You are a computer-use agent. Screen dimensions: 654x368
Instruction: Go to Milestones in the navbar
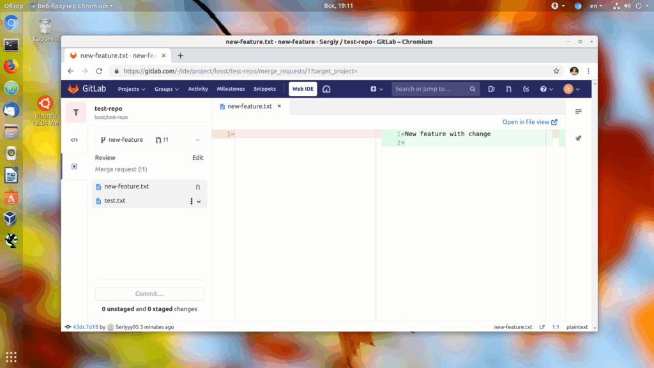coord(231,89)
